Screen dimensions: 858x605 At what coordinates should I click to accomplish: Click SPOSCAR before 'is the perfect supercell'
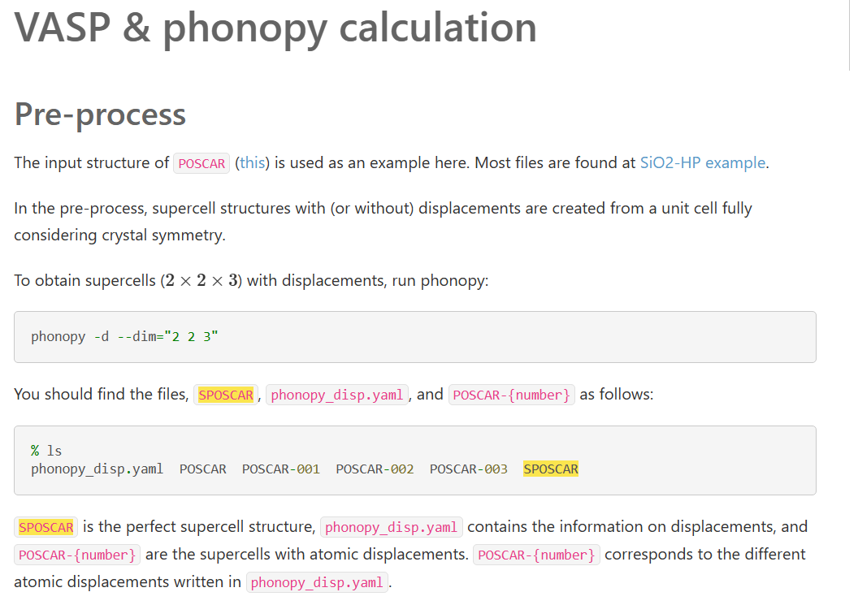[46, 527]
